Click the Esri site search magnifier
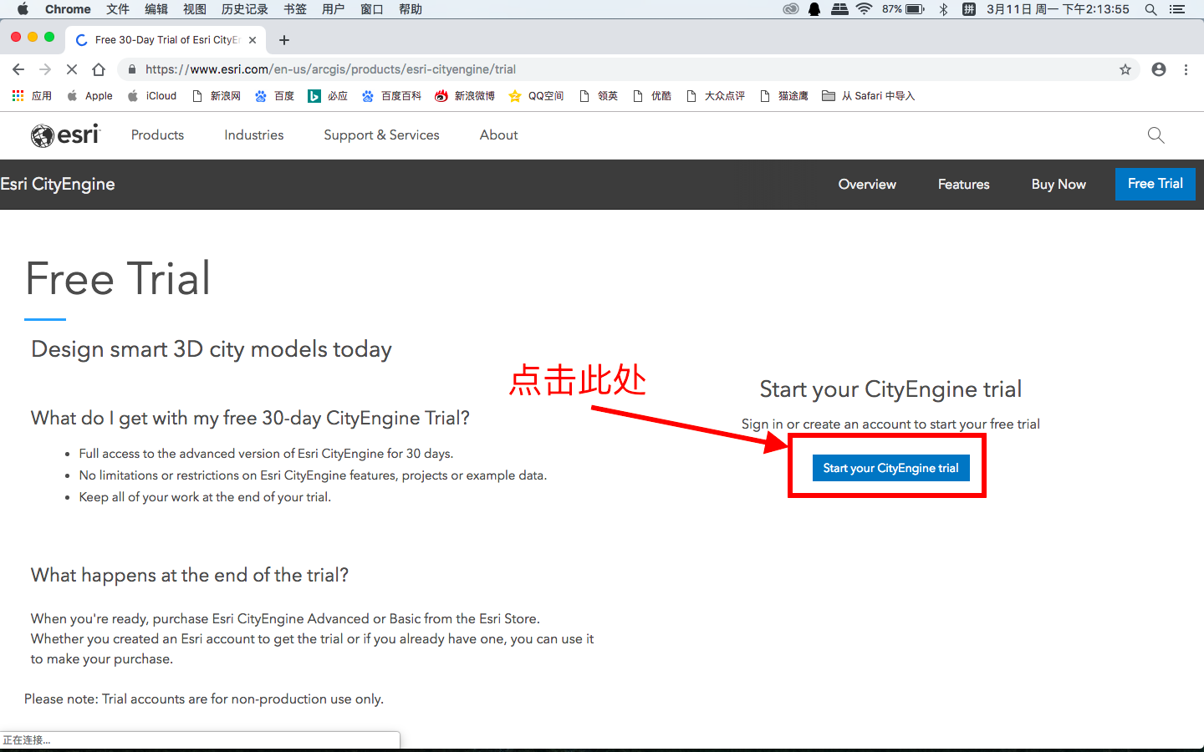 pos(1156,135)
